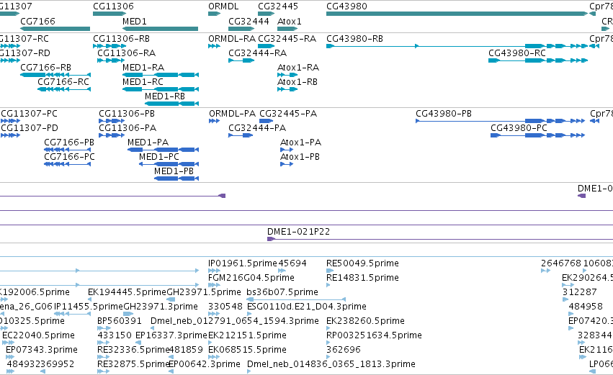Image resolution: width=613 pixels, height=375 pixels.
Task: Select transcript CG7166-RB
Action: 45,68
